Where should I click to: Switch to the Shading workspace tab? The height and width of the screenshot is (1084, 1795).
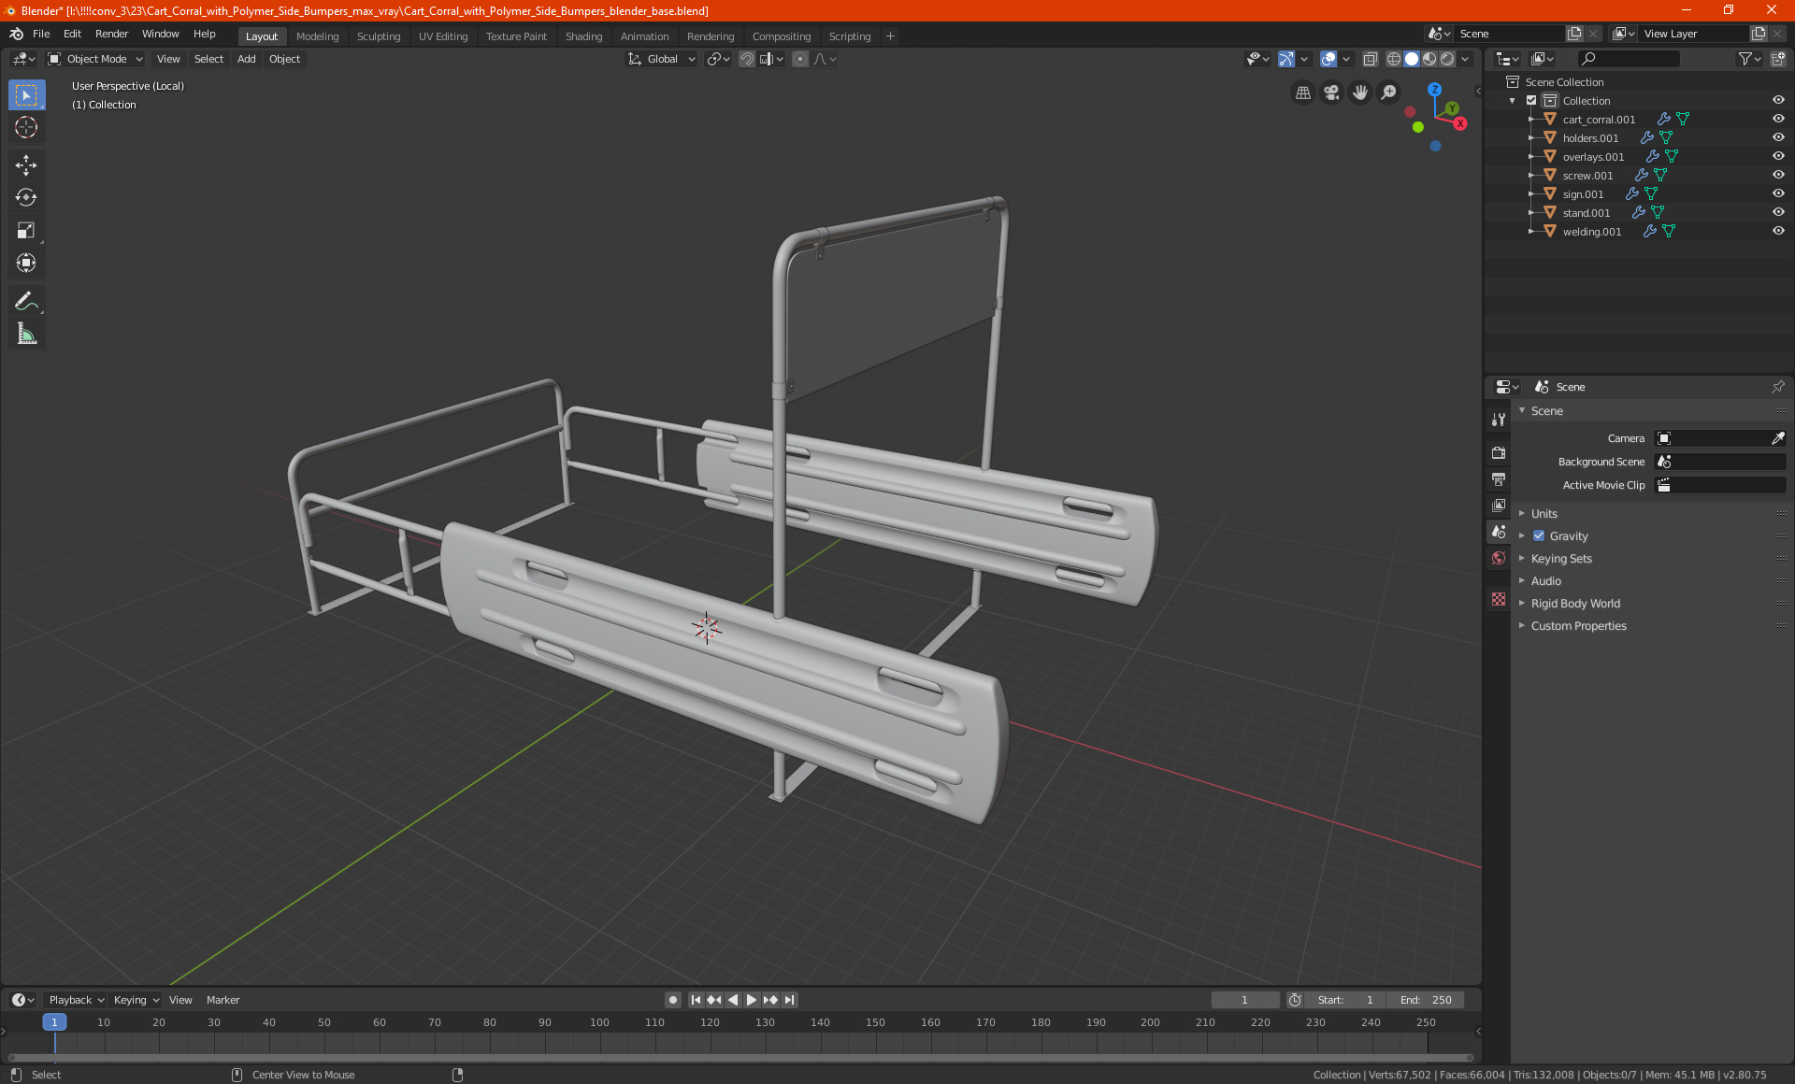pos(583,36)
